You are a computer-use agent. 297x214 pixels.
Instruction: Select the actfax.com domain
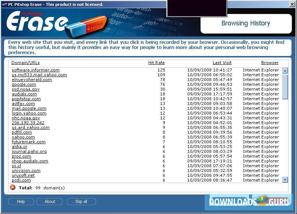click(23, 104)
